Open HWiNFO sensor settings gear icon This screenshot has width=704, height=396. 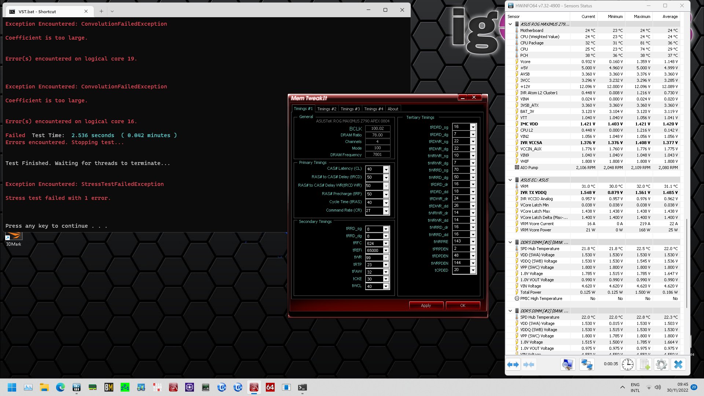tap(661, 364)
